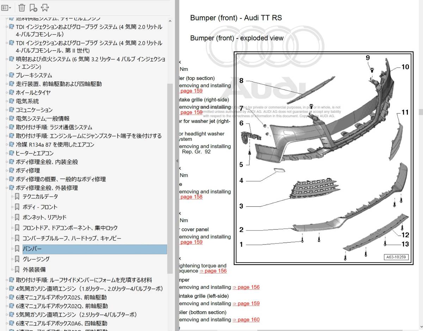Expand the 走行装置、前輪駆動および四輪駆動 bookmark

click(x=7, y=84)
